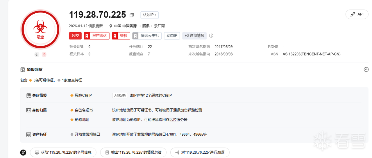Click the black X assistant icon

[24, 152]
